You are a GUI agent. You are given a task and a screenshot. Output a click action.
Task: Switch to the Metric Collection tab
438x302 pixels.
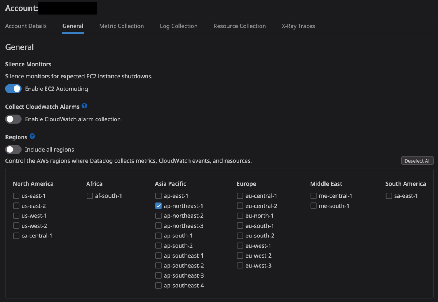point(122,26)
